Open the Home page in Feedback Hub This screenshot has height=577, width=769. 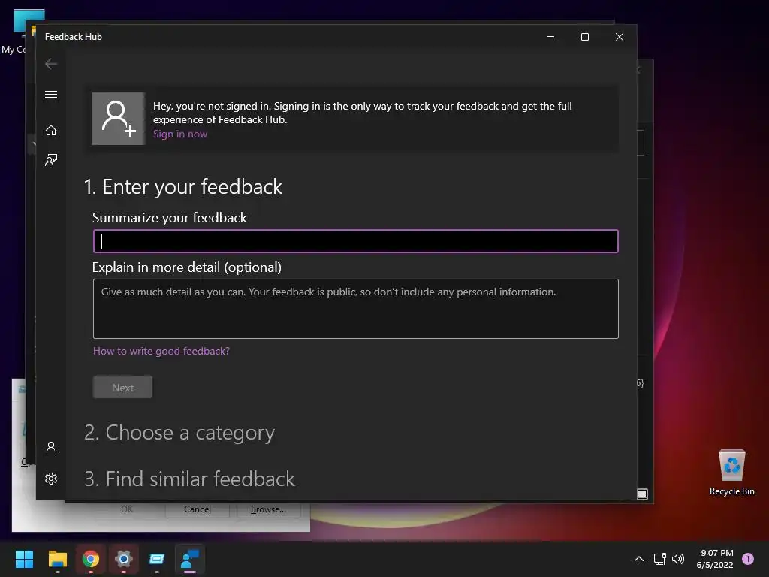click(x=51, y=130)
